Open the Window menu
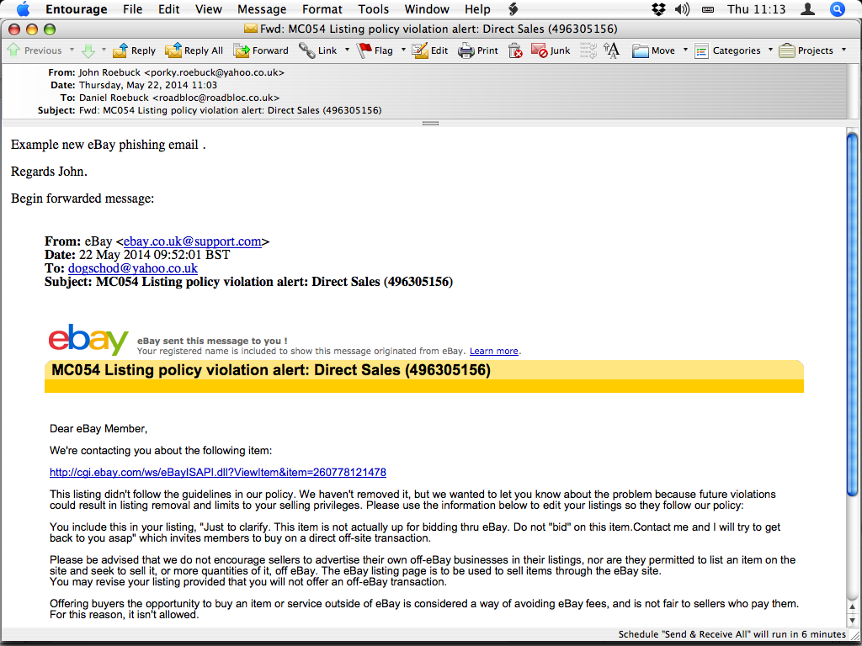The image size is (862, 646). (x=427, y=9)
